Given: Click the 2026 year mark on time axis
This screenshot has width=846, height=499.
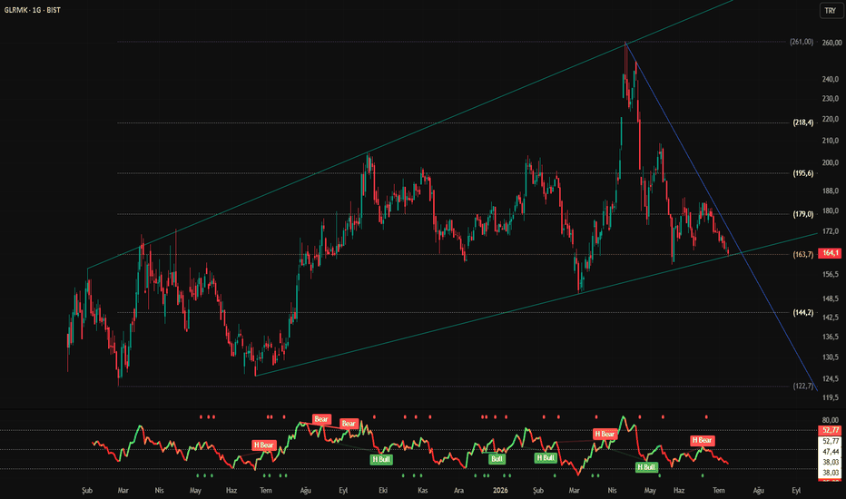Looking at the screenshot, I should (500, 490).
